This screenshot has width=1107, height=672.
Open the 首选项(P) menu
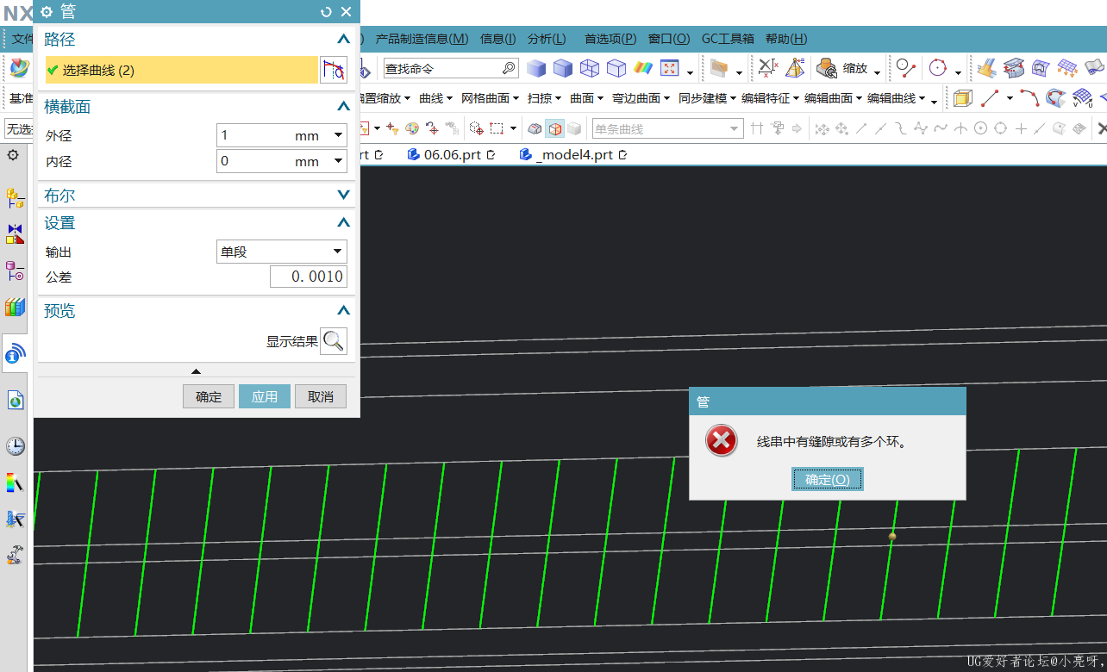coord(610,39)
